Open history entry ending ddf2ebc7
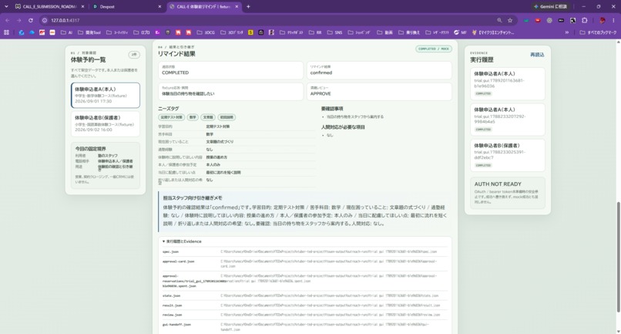The image size is (621, 334). tap(507, 155)
